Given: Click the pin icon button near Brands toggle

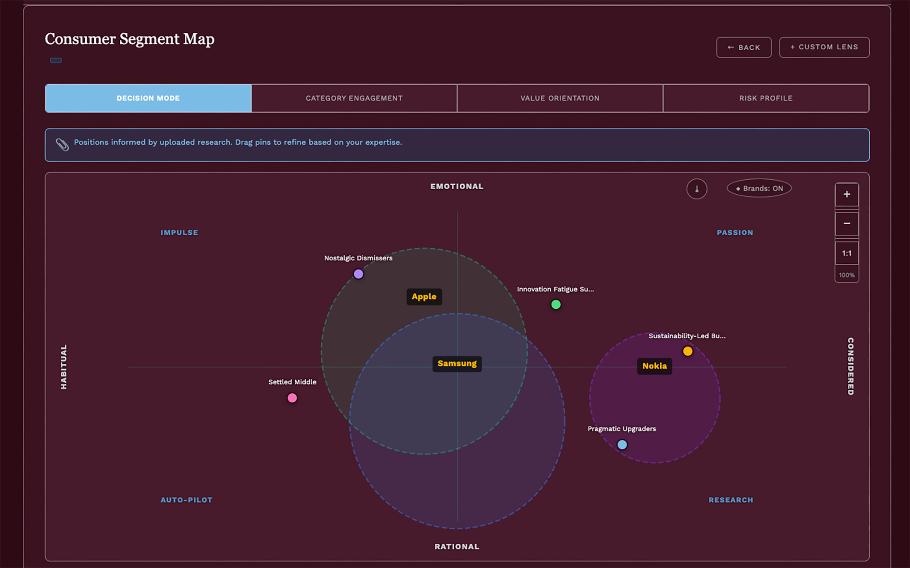Looking at the screenshot, I should (696, 189).
